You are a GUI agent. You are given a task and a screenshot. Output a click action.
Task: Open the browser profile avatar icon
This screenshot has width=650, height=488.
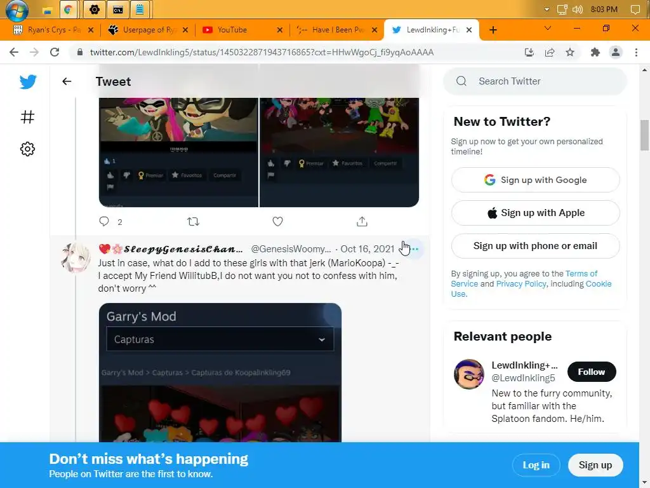tap(616, 52)
